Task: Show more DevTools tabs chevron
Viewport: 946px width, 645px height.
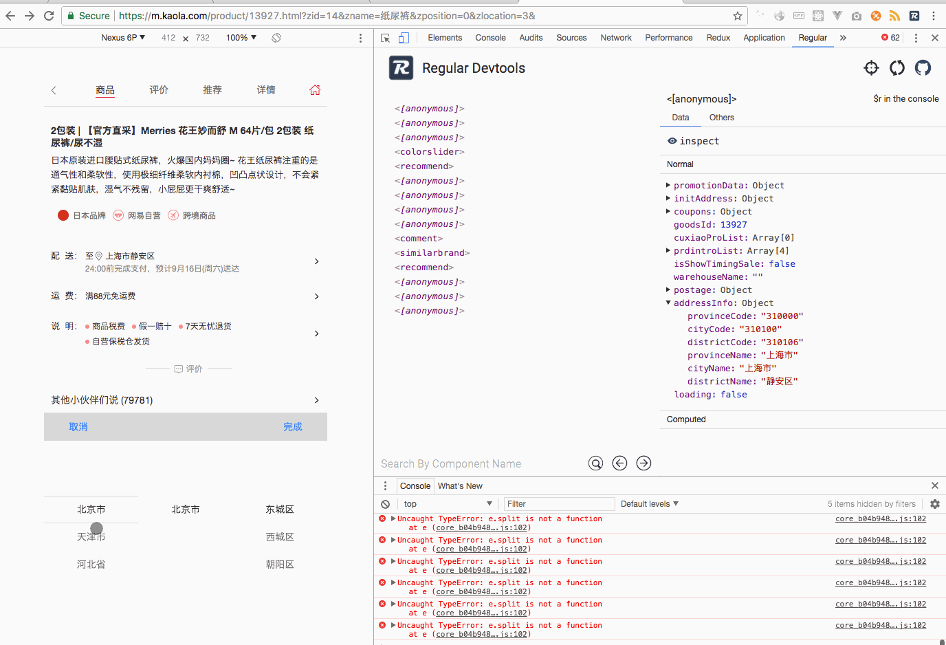Action: pyautogui.click(x=843, y=38)
